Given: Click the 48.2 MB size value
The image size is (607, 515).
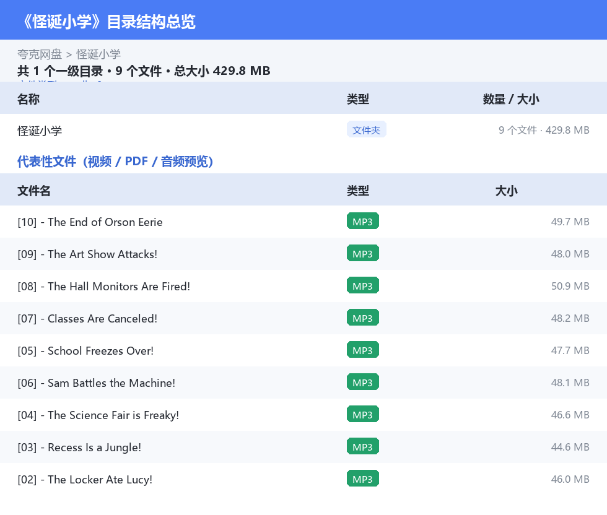Looking at the screenshot, I should point(570,318).
